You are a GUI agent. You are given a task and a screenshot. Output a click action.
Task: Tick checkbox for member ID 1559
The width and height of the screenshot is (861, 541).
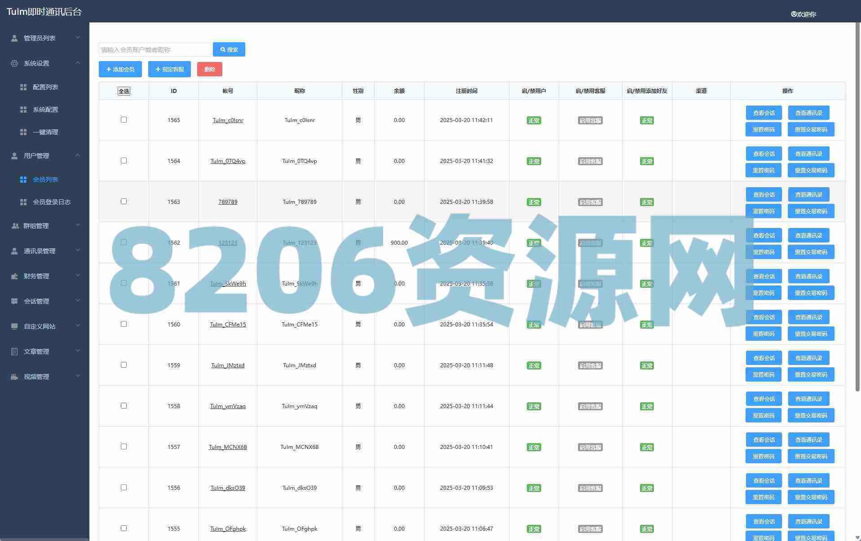(124, 365)
